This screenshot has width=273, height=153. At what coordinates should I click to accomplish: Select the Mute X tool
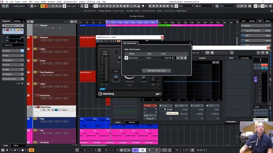[117, 6]
